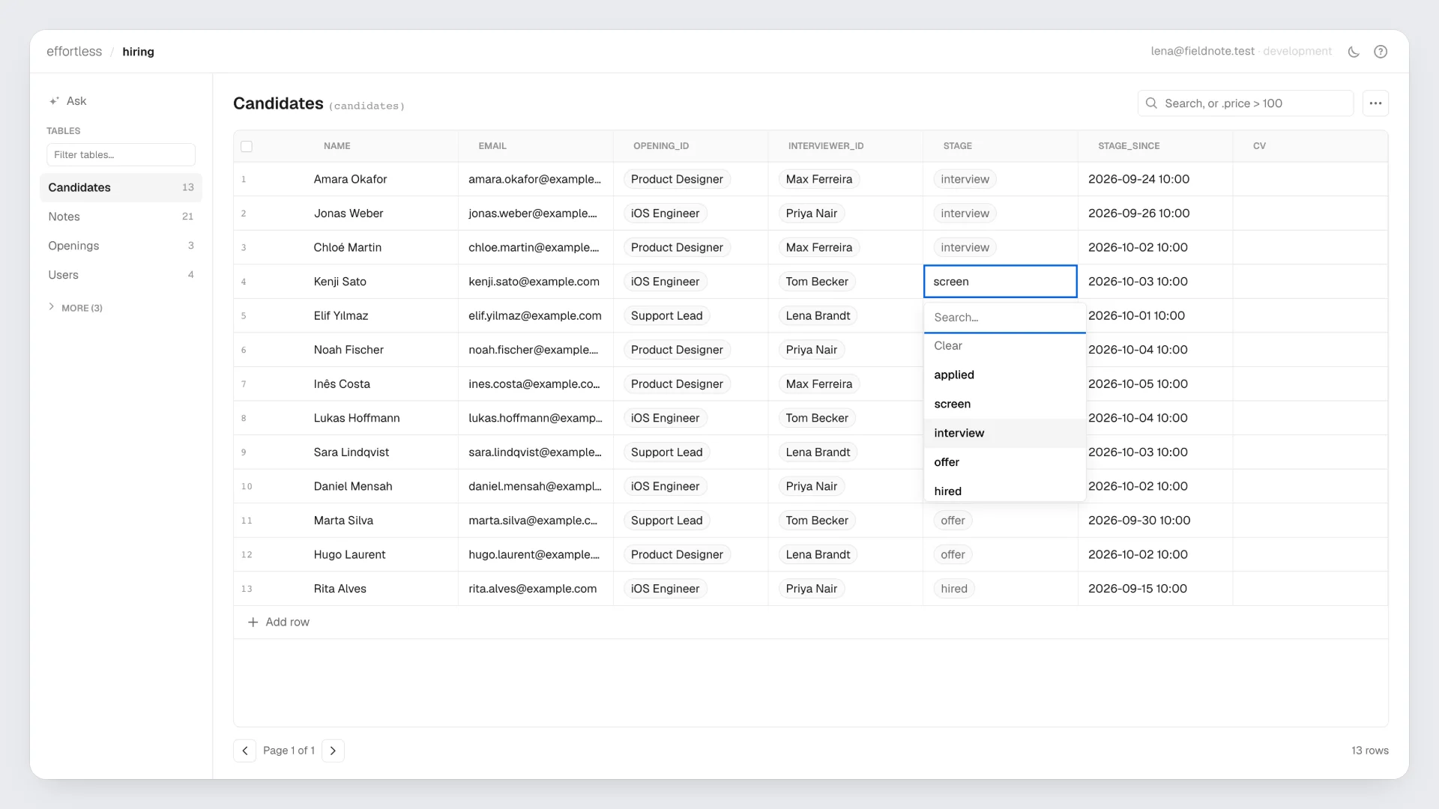1439x809 pixels.
Task: Open the Openings table in sidebar
Action: click(x=121, y=246)
